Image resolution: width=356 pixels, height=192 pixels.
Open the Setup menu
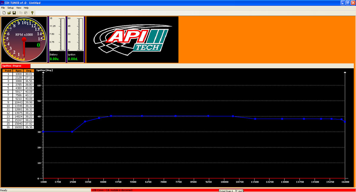[x=10, y=8]
